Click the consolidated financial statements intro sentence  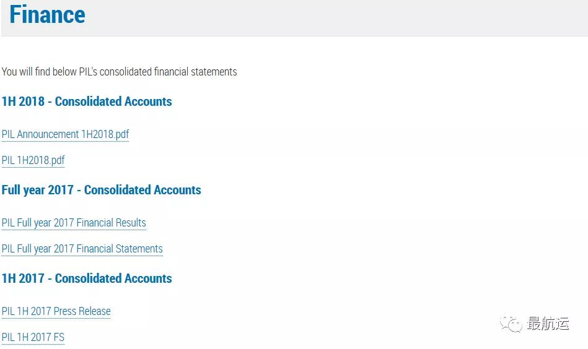pyautogui.click(x=119, y=72)
